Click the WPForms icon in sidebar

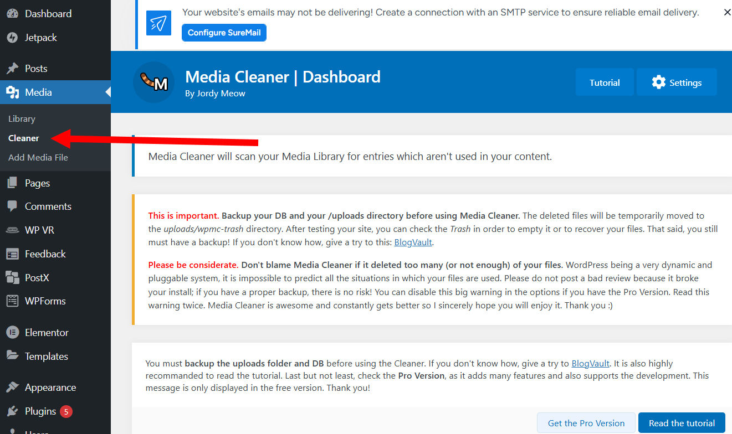coord(12,301)
